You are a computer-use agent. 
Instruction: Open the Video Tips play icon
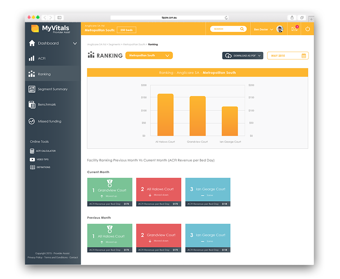tap(32, 160)
